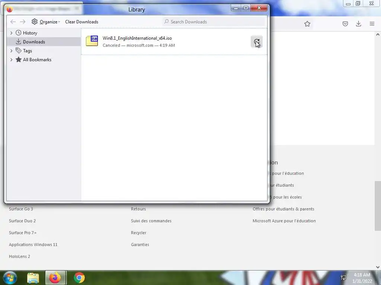This screenshot has width=381, height=285.
Task: Open Retours link
Action: (x=138, y=209)
